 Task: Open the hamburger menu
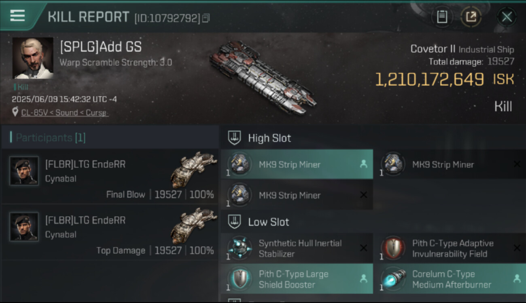click(x=17, y=16)
